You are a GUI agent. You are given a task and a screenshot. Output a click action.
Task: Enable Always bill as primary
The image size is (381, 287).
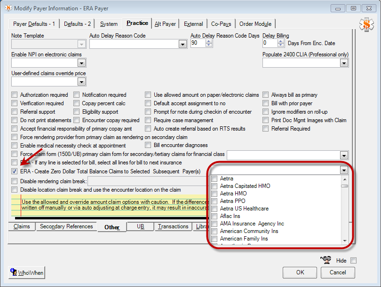click(266, 94)
